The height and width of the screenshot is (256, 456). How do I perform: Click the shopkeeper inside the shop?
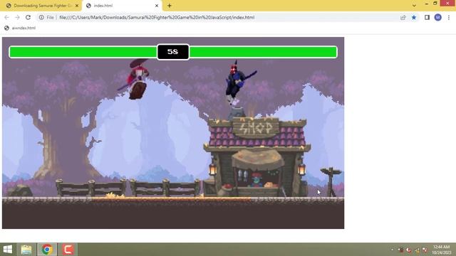pos(256,180)
